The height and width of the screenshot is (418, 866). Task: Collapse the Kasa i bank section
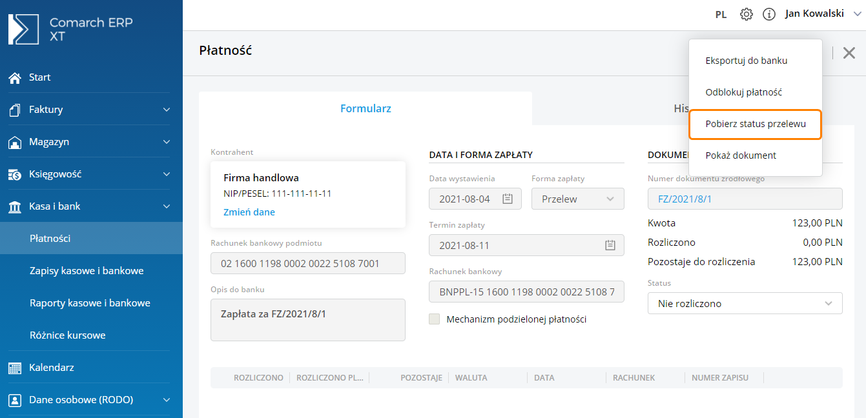166,206
